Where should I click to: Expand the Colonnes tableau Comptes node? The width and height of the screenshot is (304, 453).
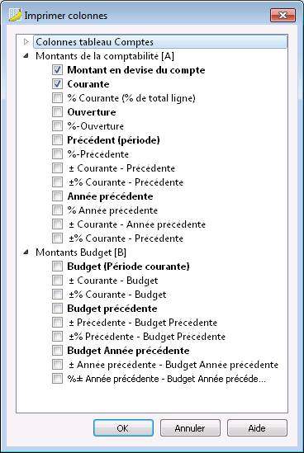coord(26,42)
